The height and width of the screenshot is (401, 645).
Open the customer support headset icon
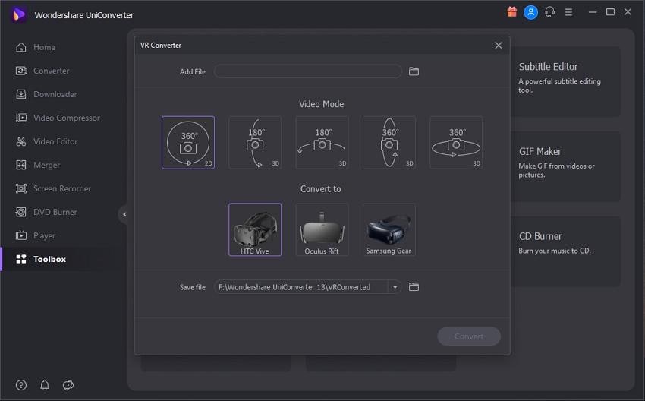[x=549, y=12]
